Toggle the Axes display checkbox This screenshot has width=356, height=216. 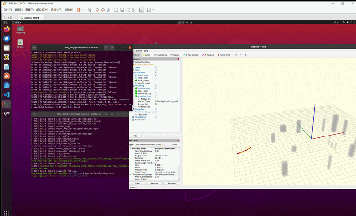[x=156, y=67]
